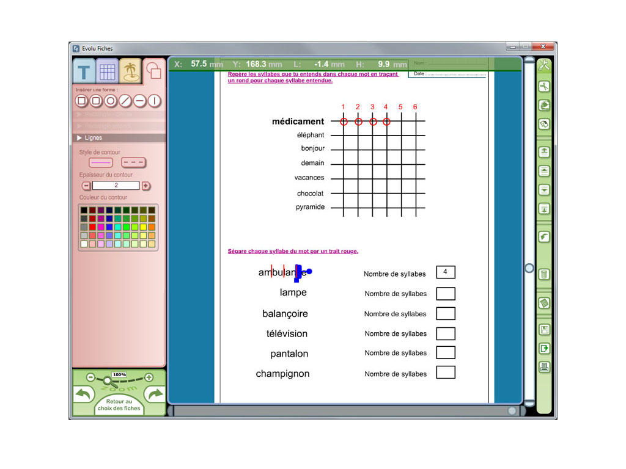Insert a rounded rectangle shape
626x469 pixels.
click(96, 101)
